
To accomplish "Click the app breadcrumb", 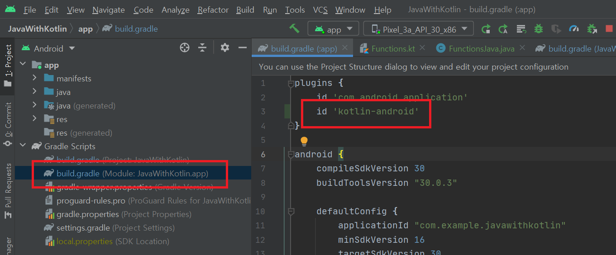I will point(86,29).
